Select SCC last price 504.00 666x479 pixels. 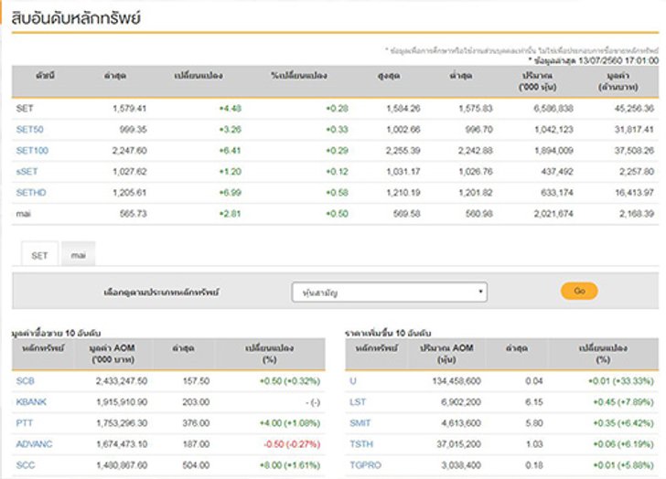(x=196, y=465)
